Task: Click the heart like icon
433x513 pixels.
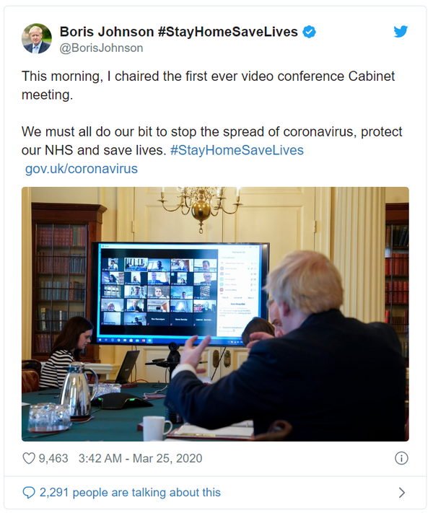Action: [x=29, y=458]
